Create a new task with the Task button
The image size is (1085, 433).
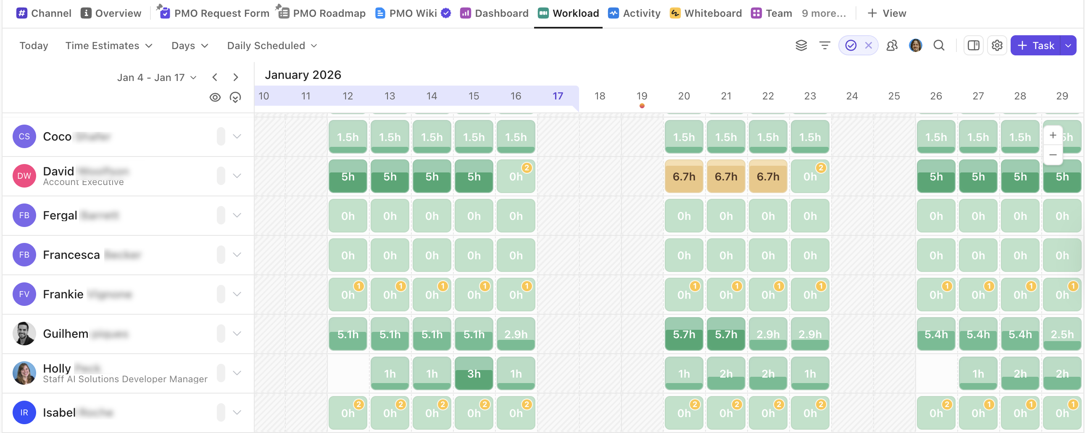coord(1035,45)
